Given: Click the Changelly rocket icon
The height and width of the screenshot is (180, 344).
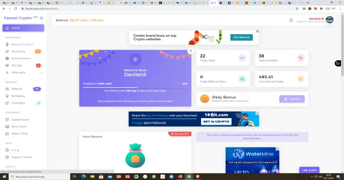Looking at the screenshot, I should pyautogui.click(x=39, y=103).
